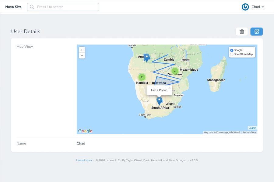Click the edit user pencil button
This screenshot has width=274, height=182.
(257, 32)
